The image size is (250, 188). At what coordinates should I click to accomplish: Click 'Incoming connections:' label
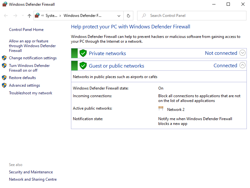coord(92,96)
